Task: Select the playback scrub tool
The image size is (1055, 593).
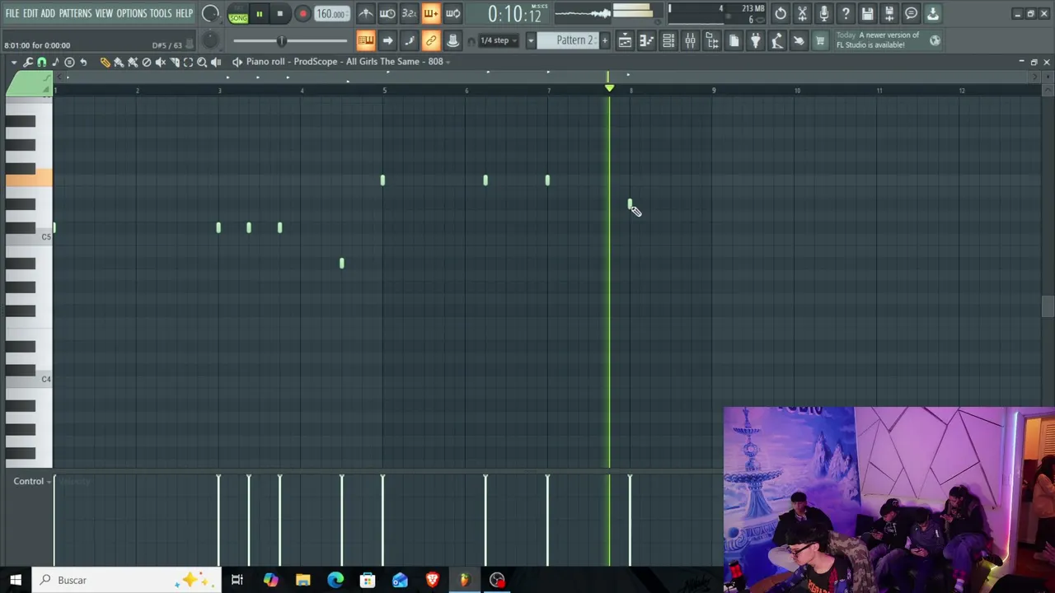Action: pyautogui.click(x=216, y=62)
